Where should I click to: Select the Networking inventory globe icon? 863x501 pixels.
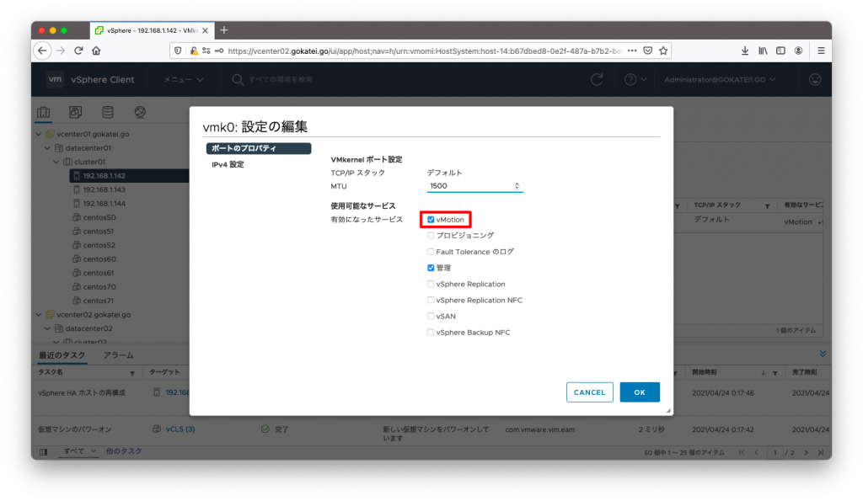pyautogui.click(x=140, y=110)
